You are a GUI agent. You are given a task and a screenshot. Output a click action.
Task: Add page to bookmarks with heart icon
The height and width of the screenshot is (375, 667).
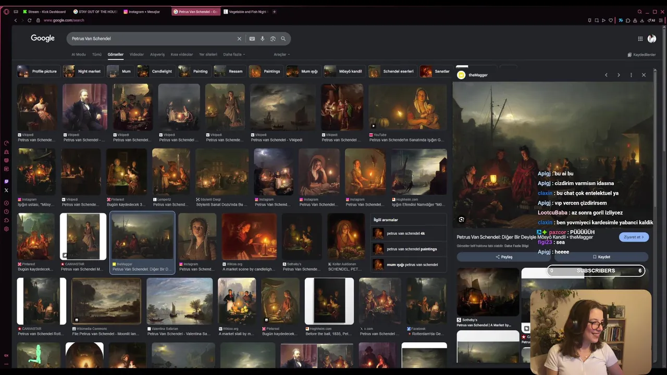tap(611, 20)
